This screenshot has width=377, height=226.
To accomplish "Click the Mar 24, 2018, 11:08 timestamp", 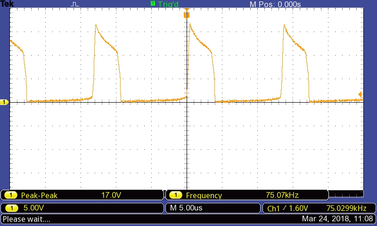I will pos(337,219).
